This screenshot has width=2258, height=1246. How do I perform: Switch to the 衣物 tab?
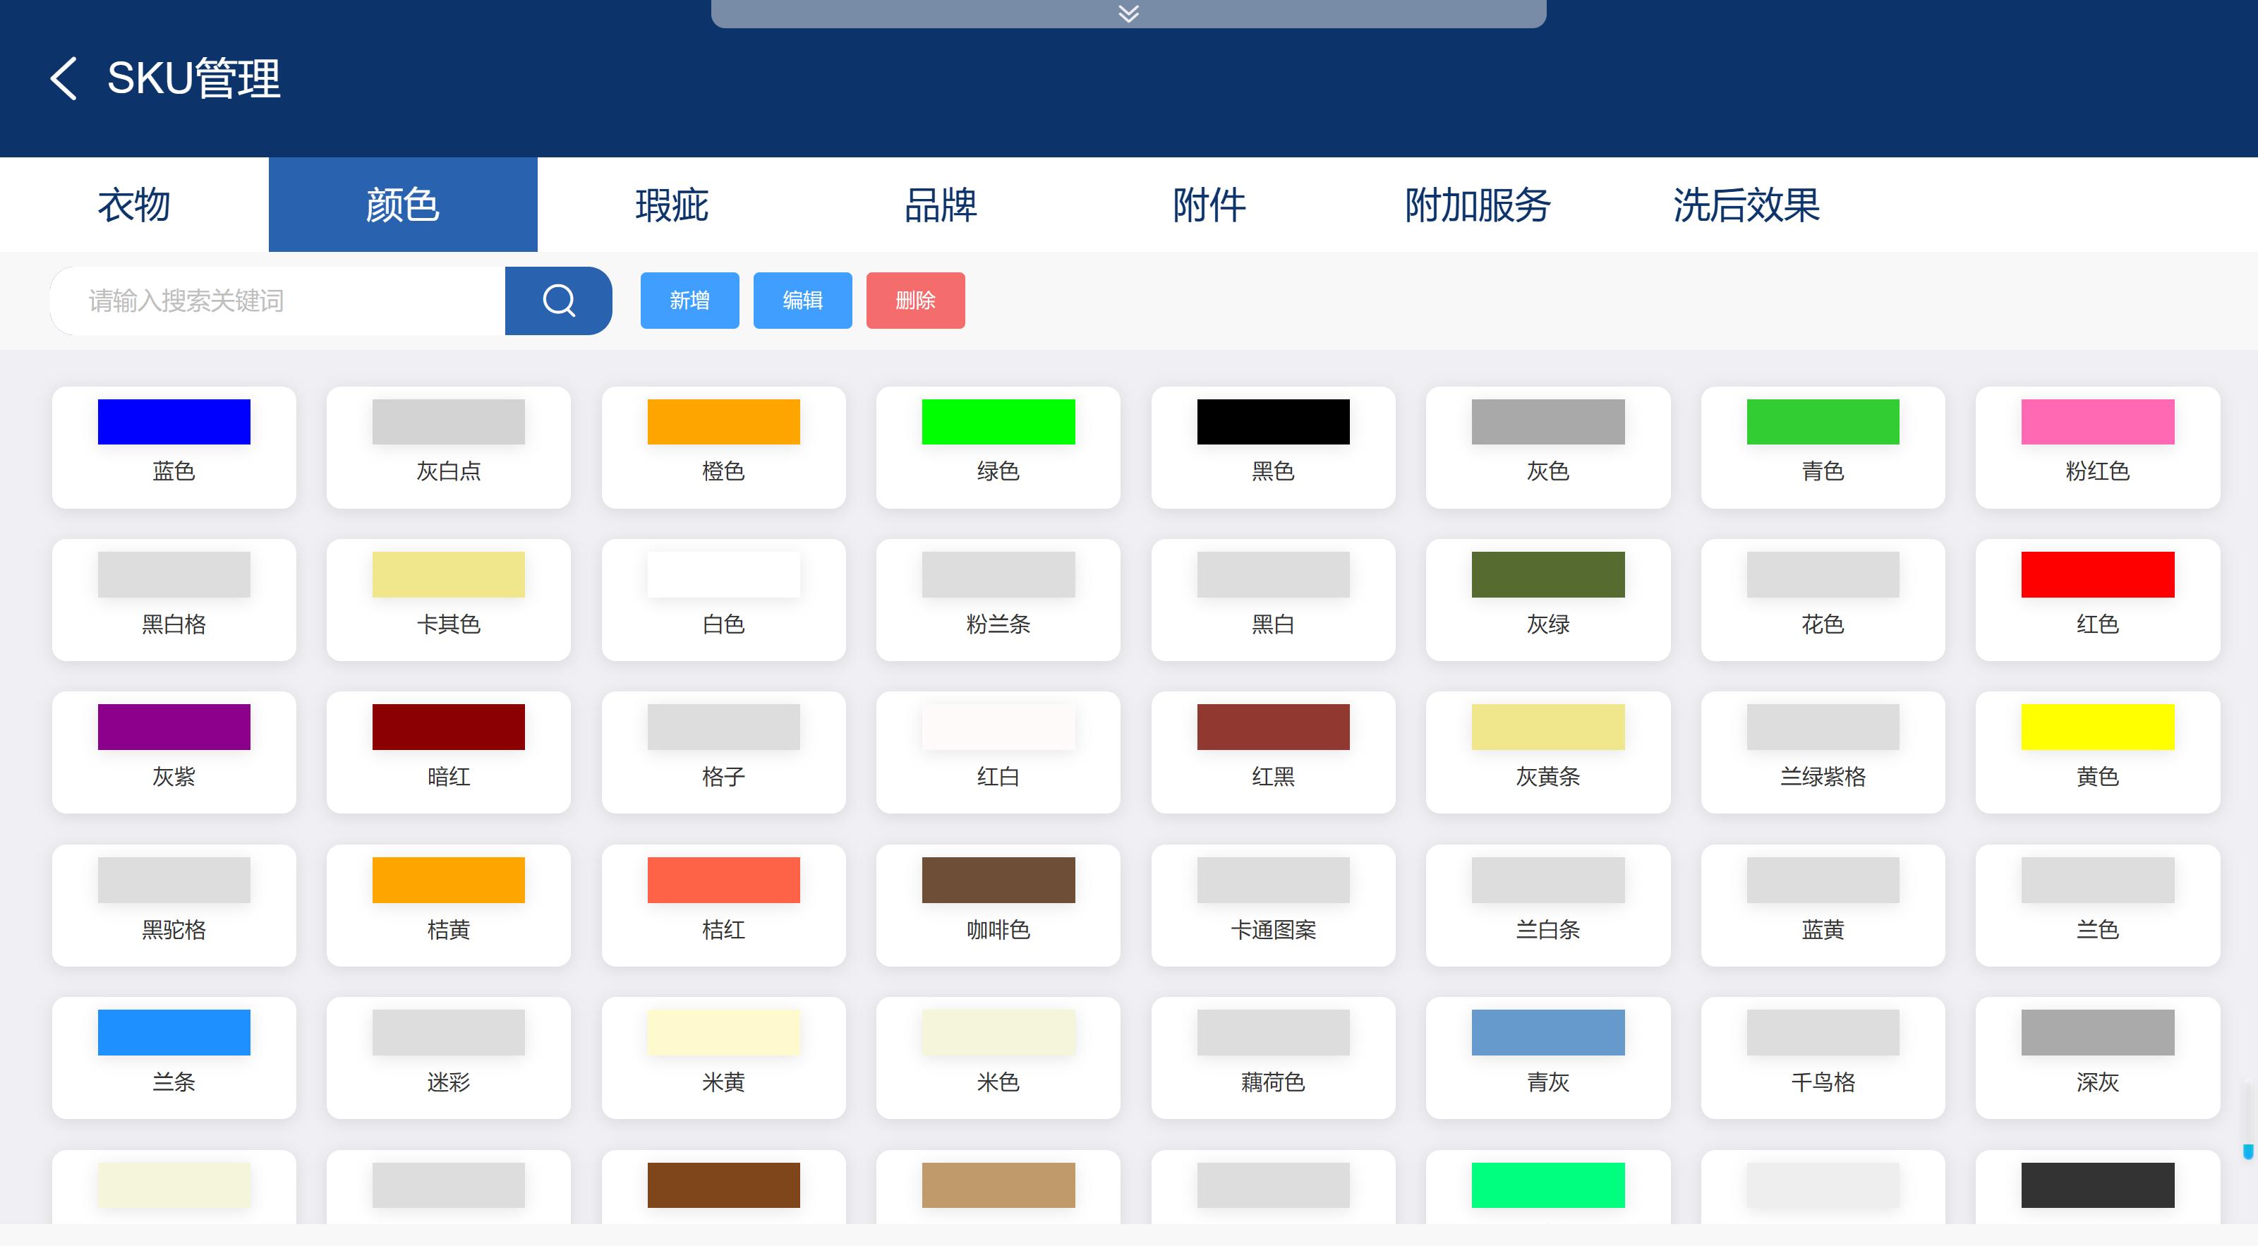pyautogui.click(x=134, y=205)
